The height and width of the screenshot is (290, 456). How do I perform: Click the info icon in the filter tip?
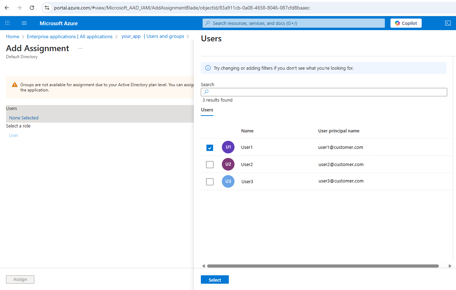(x=208, y=68)
